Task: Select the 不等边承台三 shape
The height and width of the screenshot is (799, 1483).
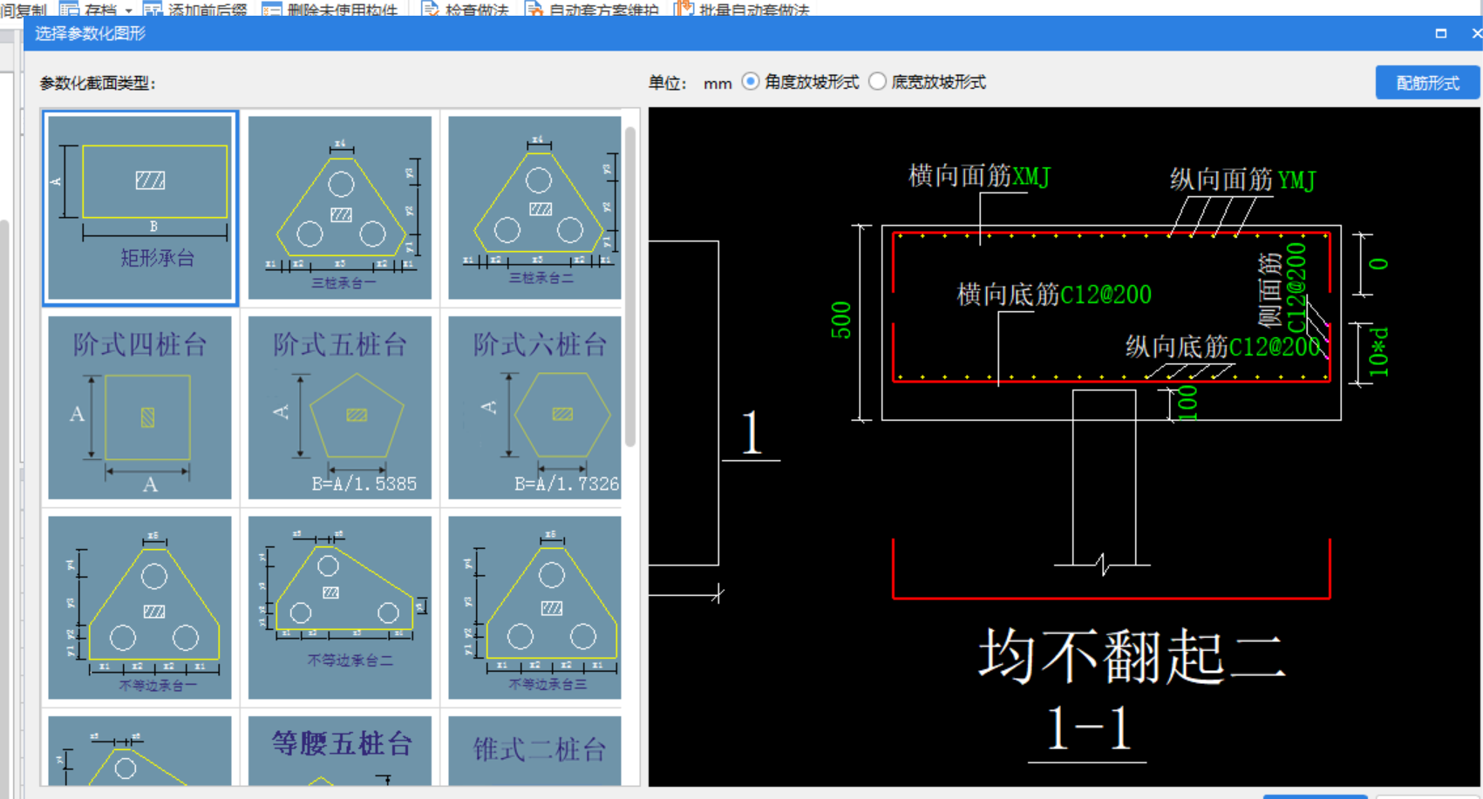Action: [x=534, y=607]
